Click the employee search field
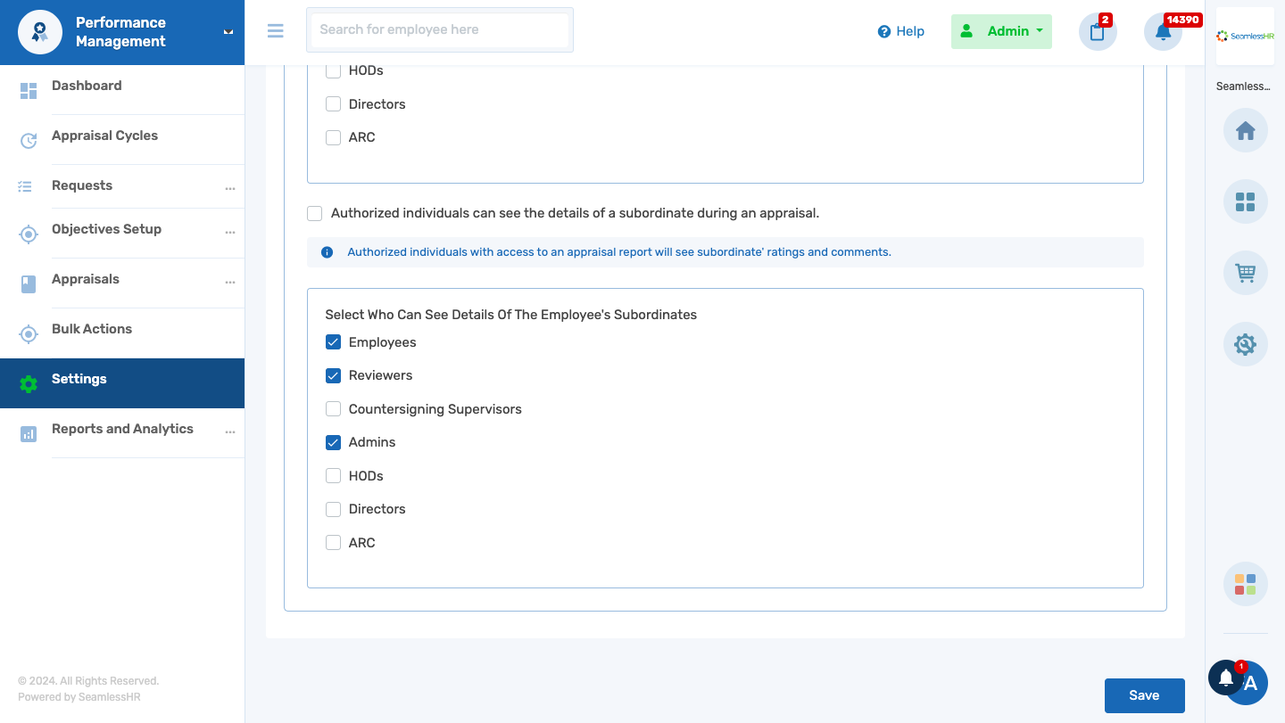 (x=439, y=29)
